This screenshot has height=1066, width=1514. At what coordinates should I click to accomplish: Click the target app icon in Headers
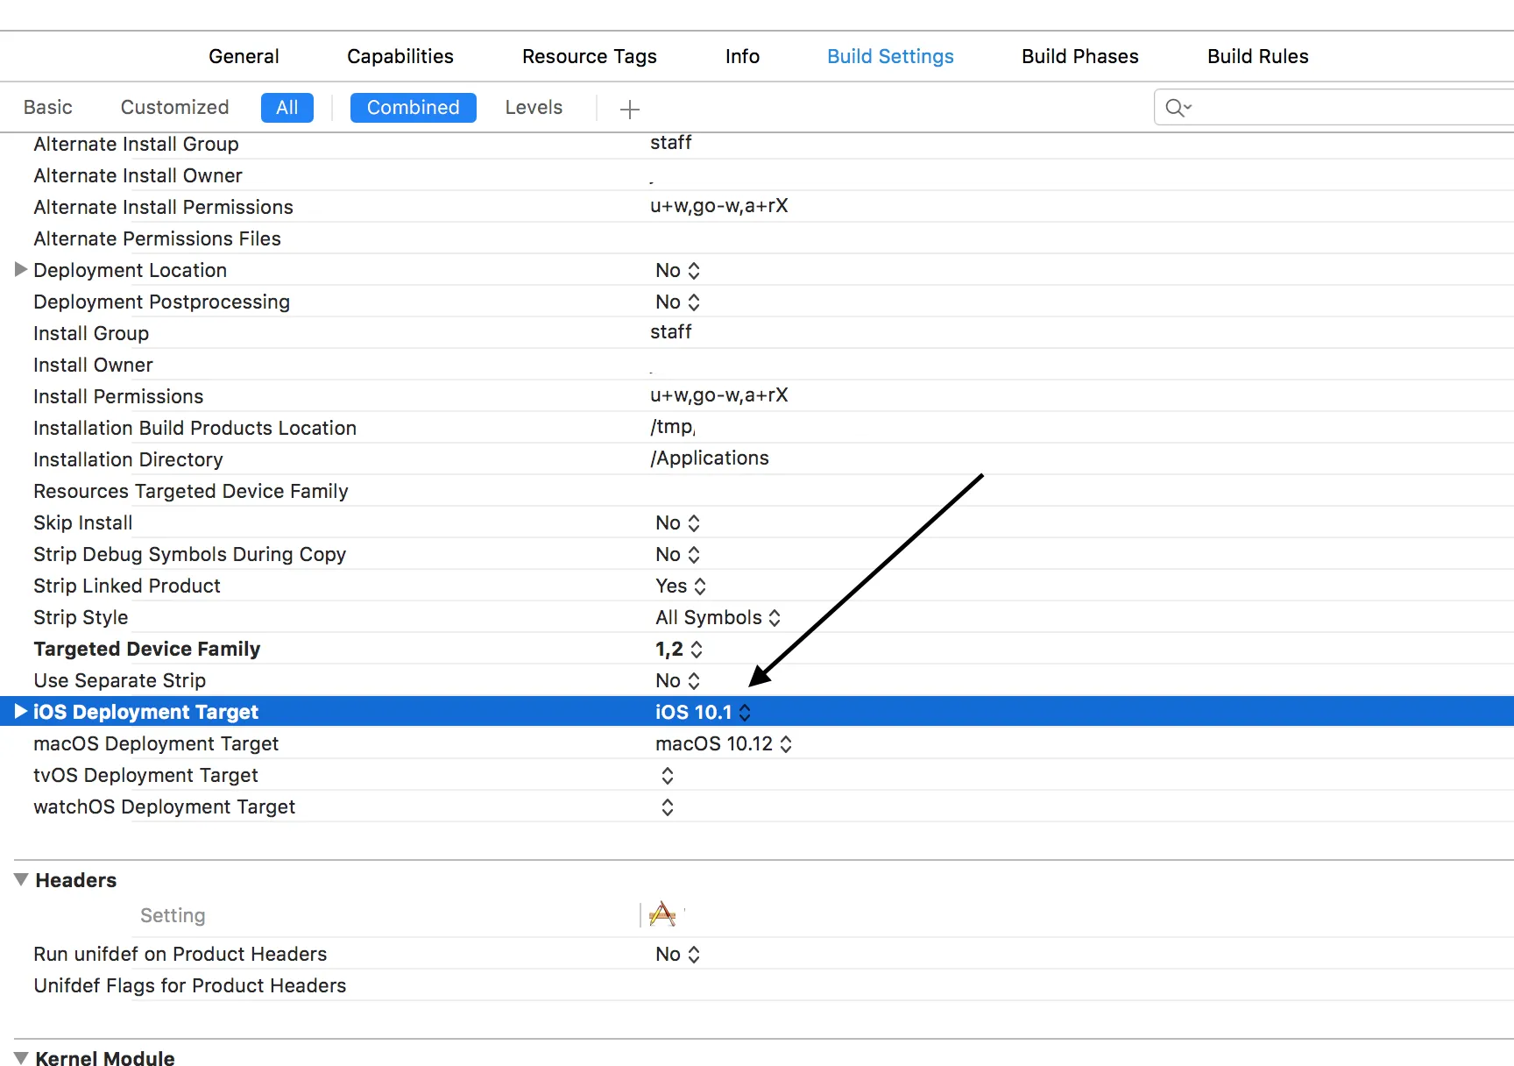662,914
